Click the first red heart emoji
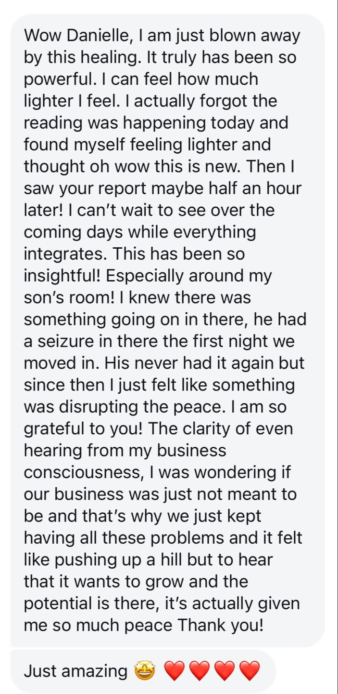Screen dimensions: 338x694 tap(175, 671)
